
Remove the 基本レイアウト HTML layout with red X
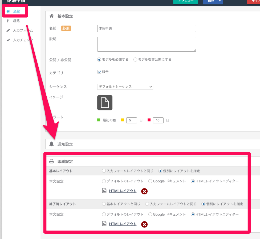(144, 191)
